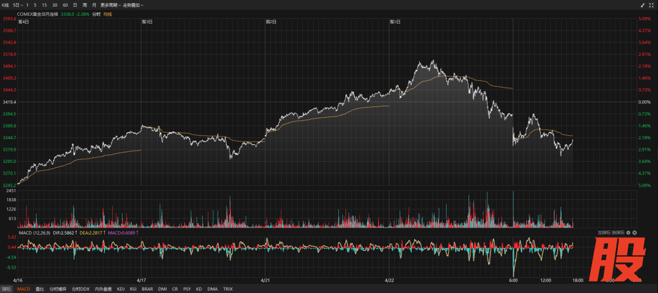Screen dimensions: 658x293
Task: Open indicator settings gear icon
Action: (x=628, y=233)
